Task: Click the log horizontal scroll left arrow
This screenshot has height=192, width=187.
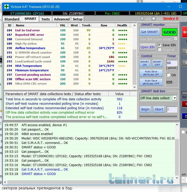Action: [5, 182]
